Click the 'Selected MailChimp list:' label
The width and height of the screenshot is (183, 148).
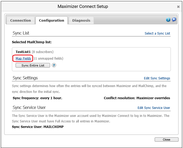[x=32, y=42]
